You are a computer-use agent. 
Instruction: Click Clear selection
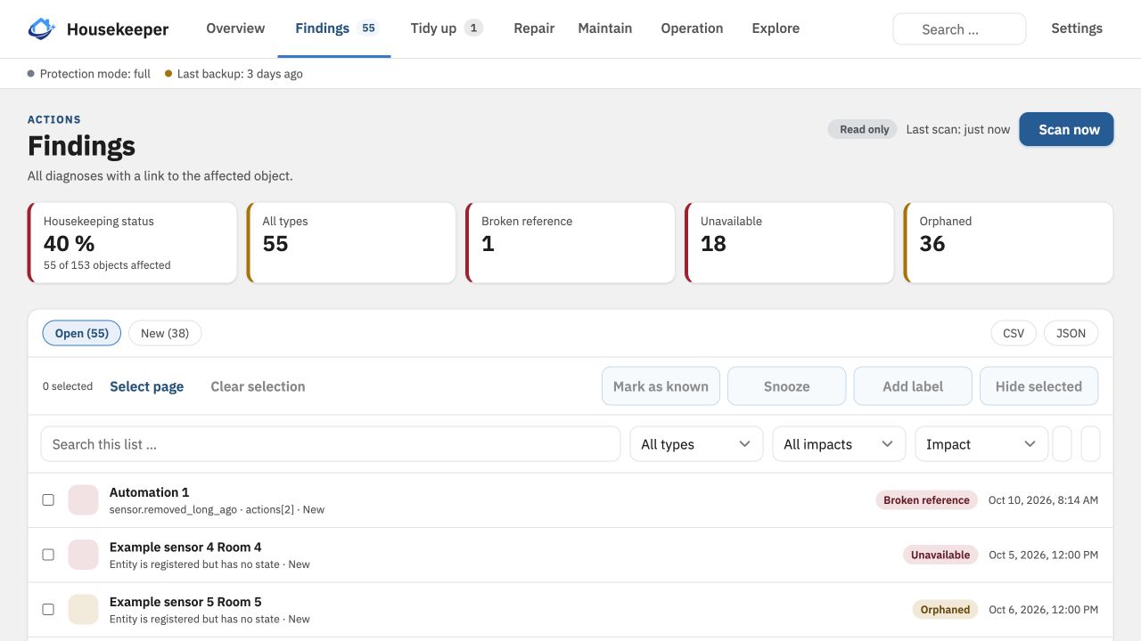click(258, 386)
